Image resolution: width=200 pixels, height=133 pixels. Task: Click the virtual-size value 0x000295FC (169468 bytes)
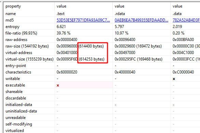click(x=138, y=59)
